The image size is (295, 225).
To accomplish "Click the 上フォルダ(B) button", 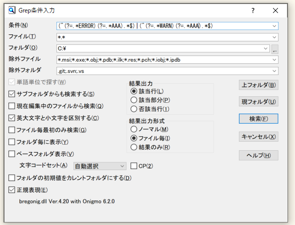I will (x=258, y=85).
